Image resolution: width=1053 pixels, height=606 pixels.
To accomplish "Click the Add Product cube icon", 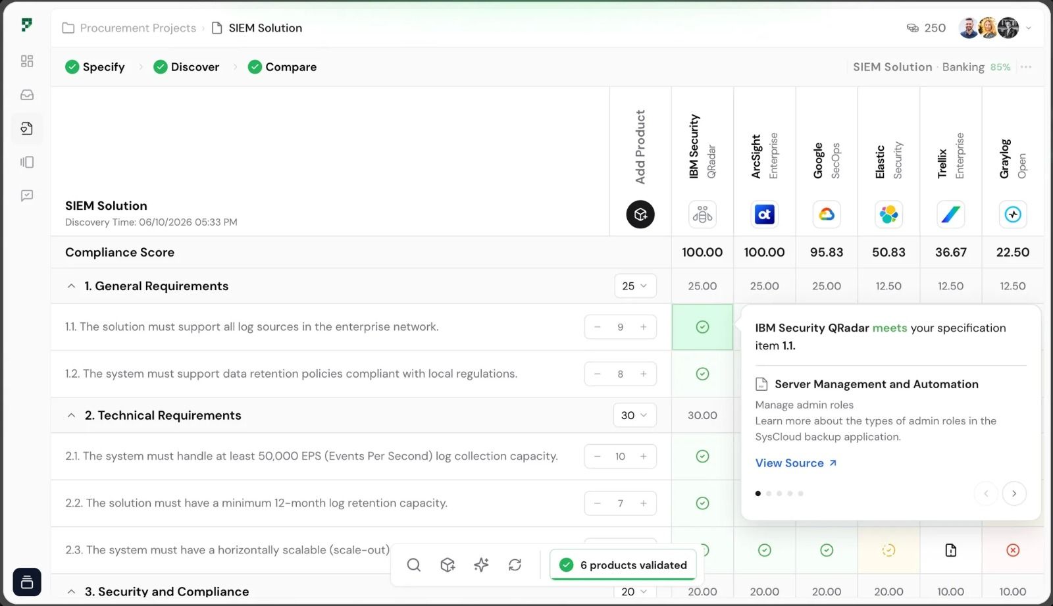I will pyautogui.click(x=640, y=215).
